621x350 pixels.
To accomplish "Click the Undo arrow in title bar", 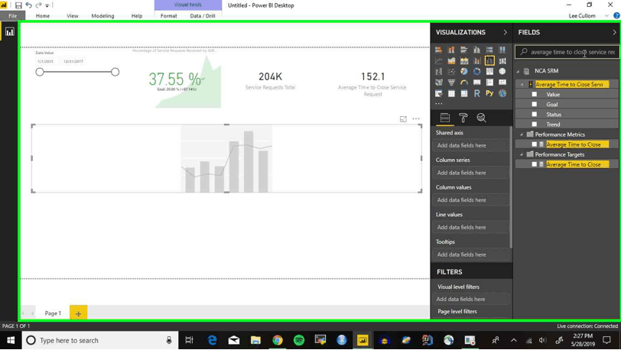I will coord(28,5).
